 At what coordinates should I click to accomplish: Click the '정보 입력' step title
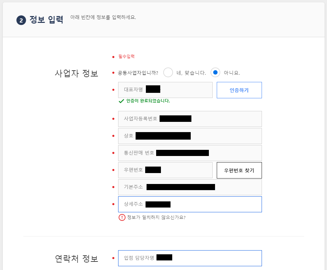46,20
